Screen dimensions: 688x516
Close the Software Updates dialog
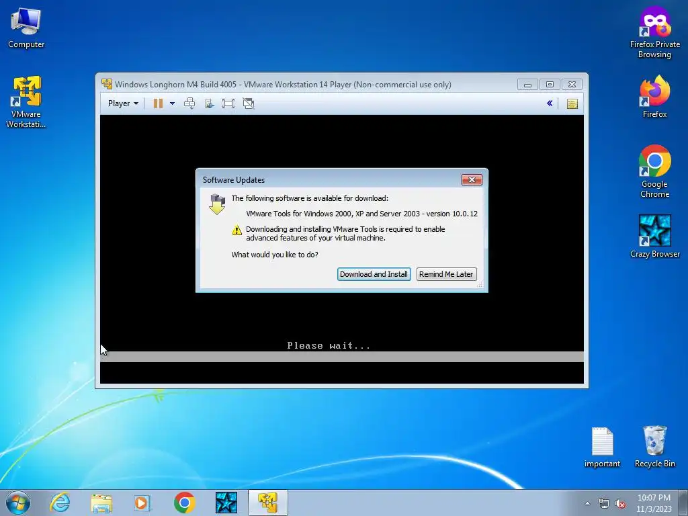(472, 179)
